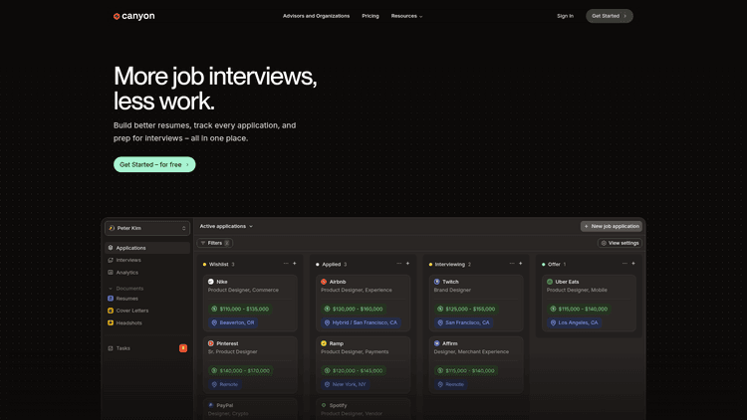The image size is (747, 420).
Task: Open Interviews in the sidebar
Action: coord(147,260)
